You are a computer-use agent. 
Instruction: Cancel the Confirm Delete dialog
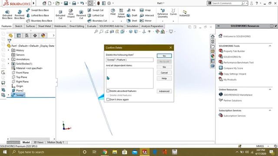tap(164, 73)
